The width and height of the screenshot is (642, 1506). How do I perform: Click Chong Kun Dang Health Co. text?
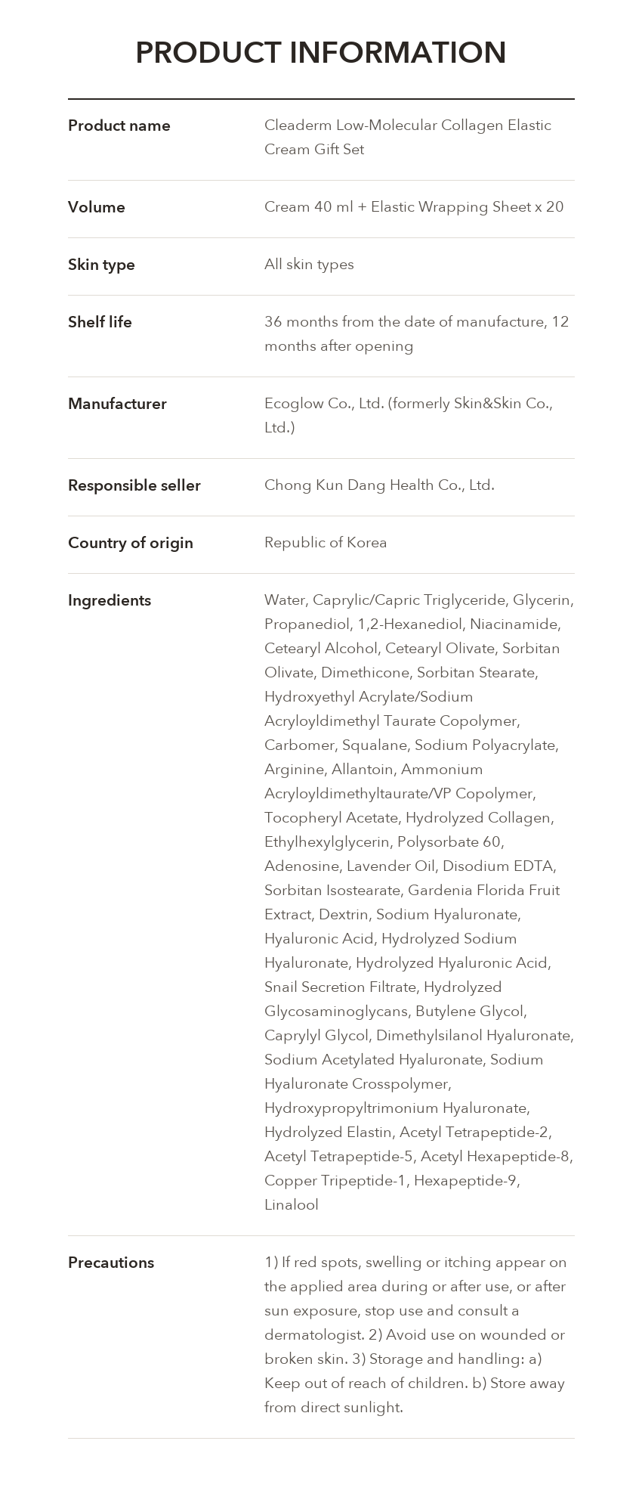pyautogui.click(x=379, y=485)
